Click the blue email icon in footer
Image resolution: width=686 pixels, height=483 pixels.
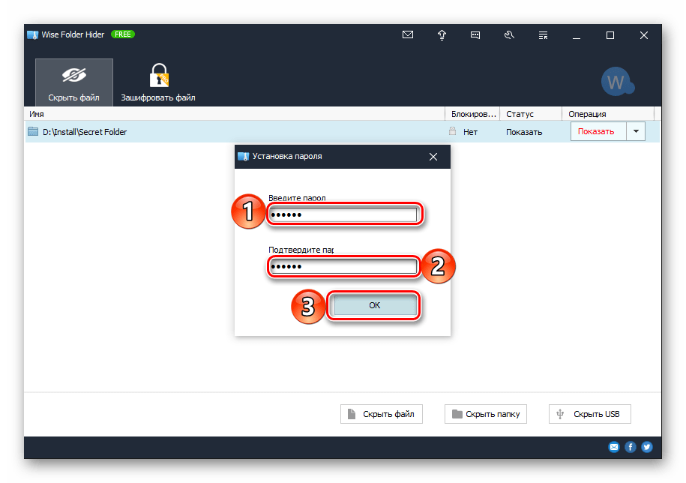614,447
